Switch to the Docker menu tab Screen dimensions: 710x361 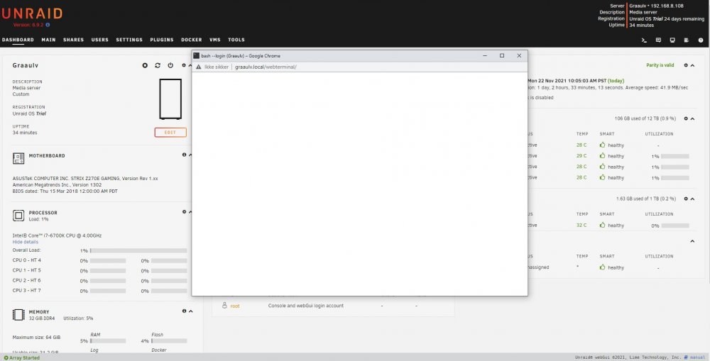point(192,40)
